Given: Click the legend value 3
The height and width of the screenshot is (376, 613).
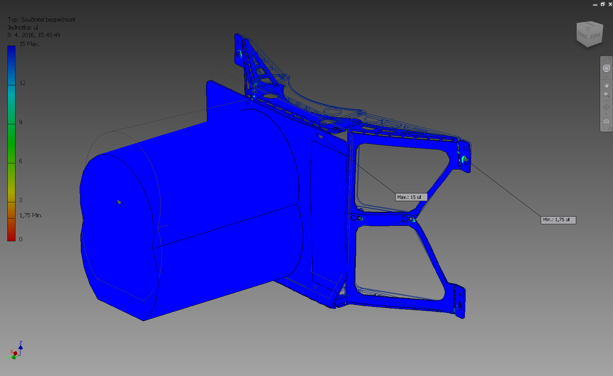Looking at the screenshot, I should [x=21, y=200].
